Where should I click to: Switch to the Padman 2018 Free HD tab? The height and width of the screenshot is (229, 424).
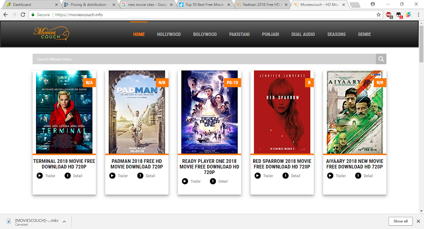(262, 5)
